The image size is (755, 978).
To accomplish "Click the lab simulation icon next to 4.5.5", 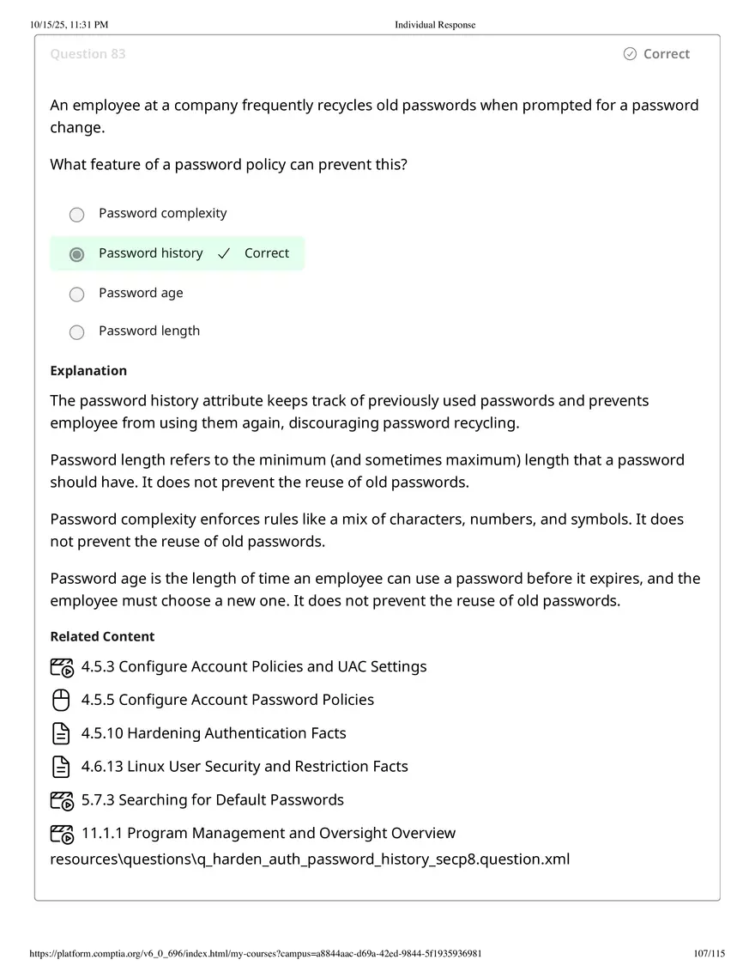I will coord(60,700).
